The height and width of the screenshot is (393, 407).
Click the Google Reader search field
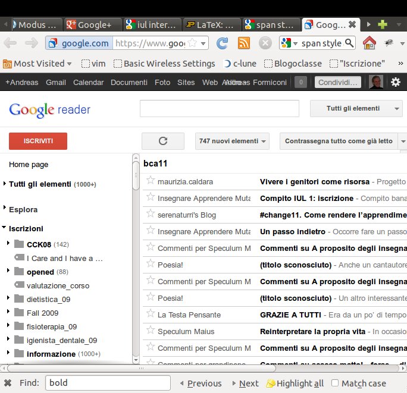click(x=220, y=108)
